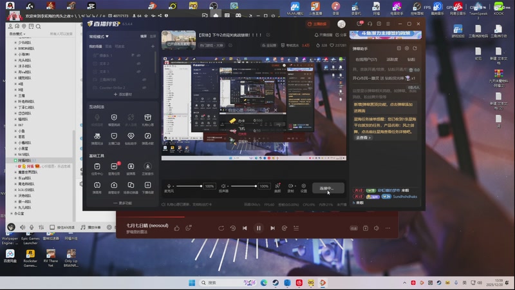Click 连接中... connecting button
The height and width of the screenshot is (290, 515).
[328, 188]
